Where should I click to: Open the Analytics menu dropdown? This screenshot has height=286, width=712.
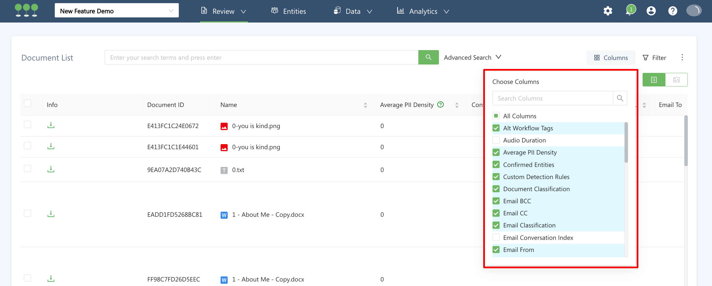(x=423, y=11)
